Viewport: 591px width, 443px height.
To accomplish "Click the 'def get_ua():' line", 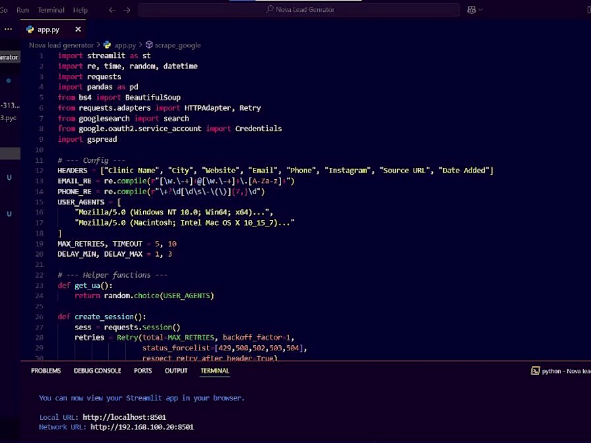I will tap(85, 285).
